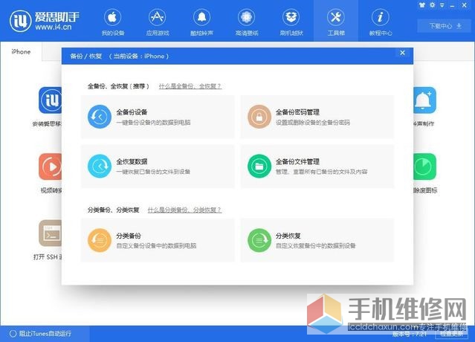Click description 一键恢复已备份的文件到设备
The width and height of the screenshot is (475, 342).
coord(153,172)
